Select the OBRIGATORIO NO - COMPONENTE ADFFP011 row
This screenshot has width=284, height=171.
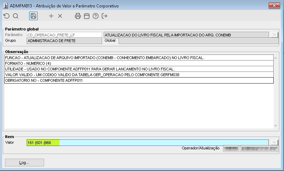139,80
